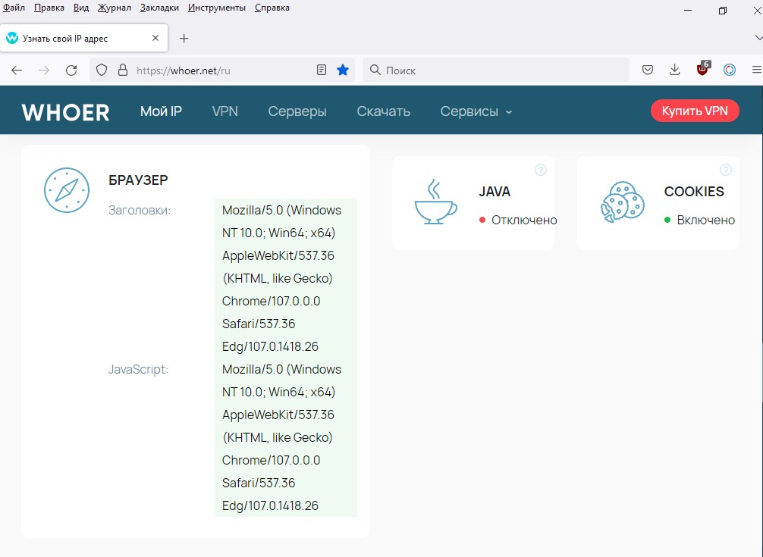The image size is (763, 557).
Task: Minimize the browser window
Action: coord(688,10)
